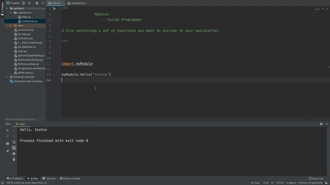Click on myModule.hello("techie") code line
Image resolution: width=330 pixels, height=185 pixels.
point(86,75)
